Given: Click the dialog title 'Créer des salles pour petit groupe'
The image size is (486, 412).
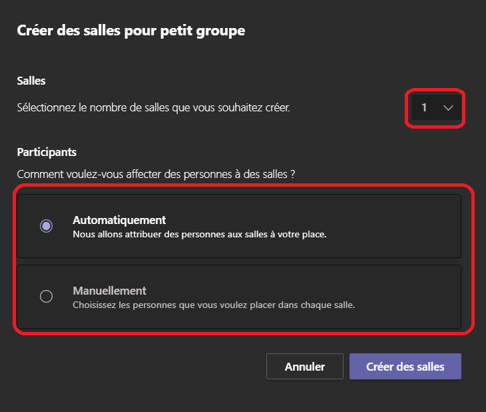Looking at the screenshot, I should [130, 31].
